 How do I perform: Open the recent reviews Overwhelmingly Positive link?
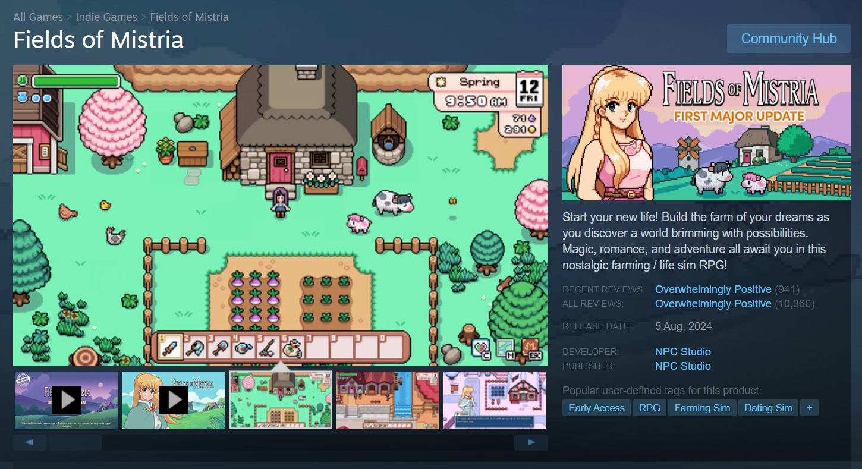[x=713, y=289]
